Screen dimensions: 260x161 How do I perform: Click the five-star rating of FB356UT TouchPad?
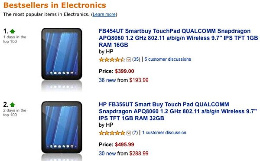coord(112,133)
